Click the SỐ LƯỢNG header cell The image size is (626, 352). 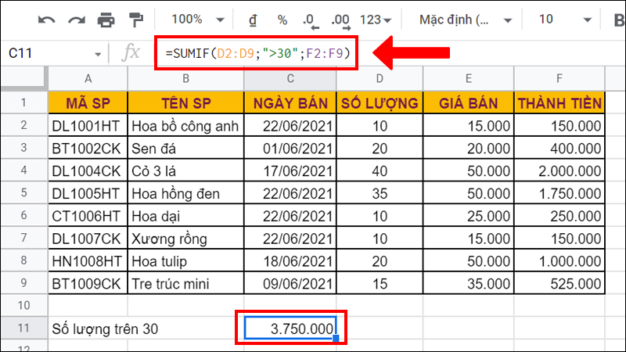click(380, 103)
